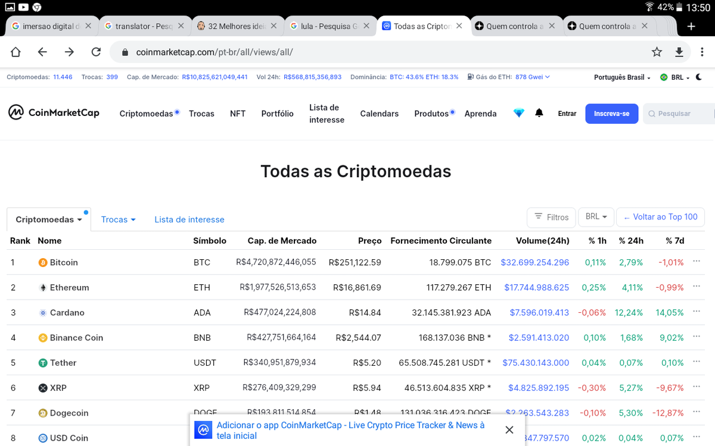Click the Tether coin icon

(x=43, y=363)
